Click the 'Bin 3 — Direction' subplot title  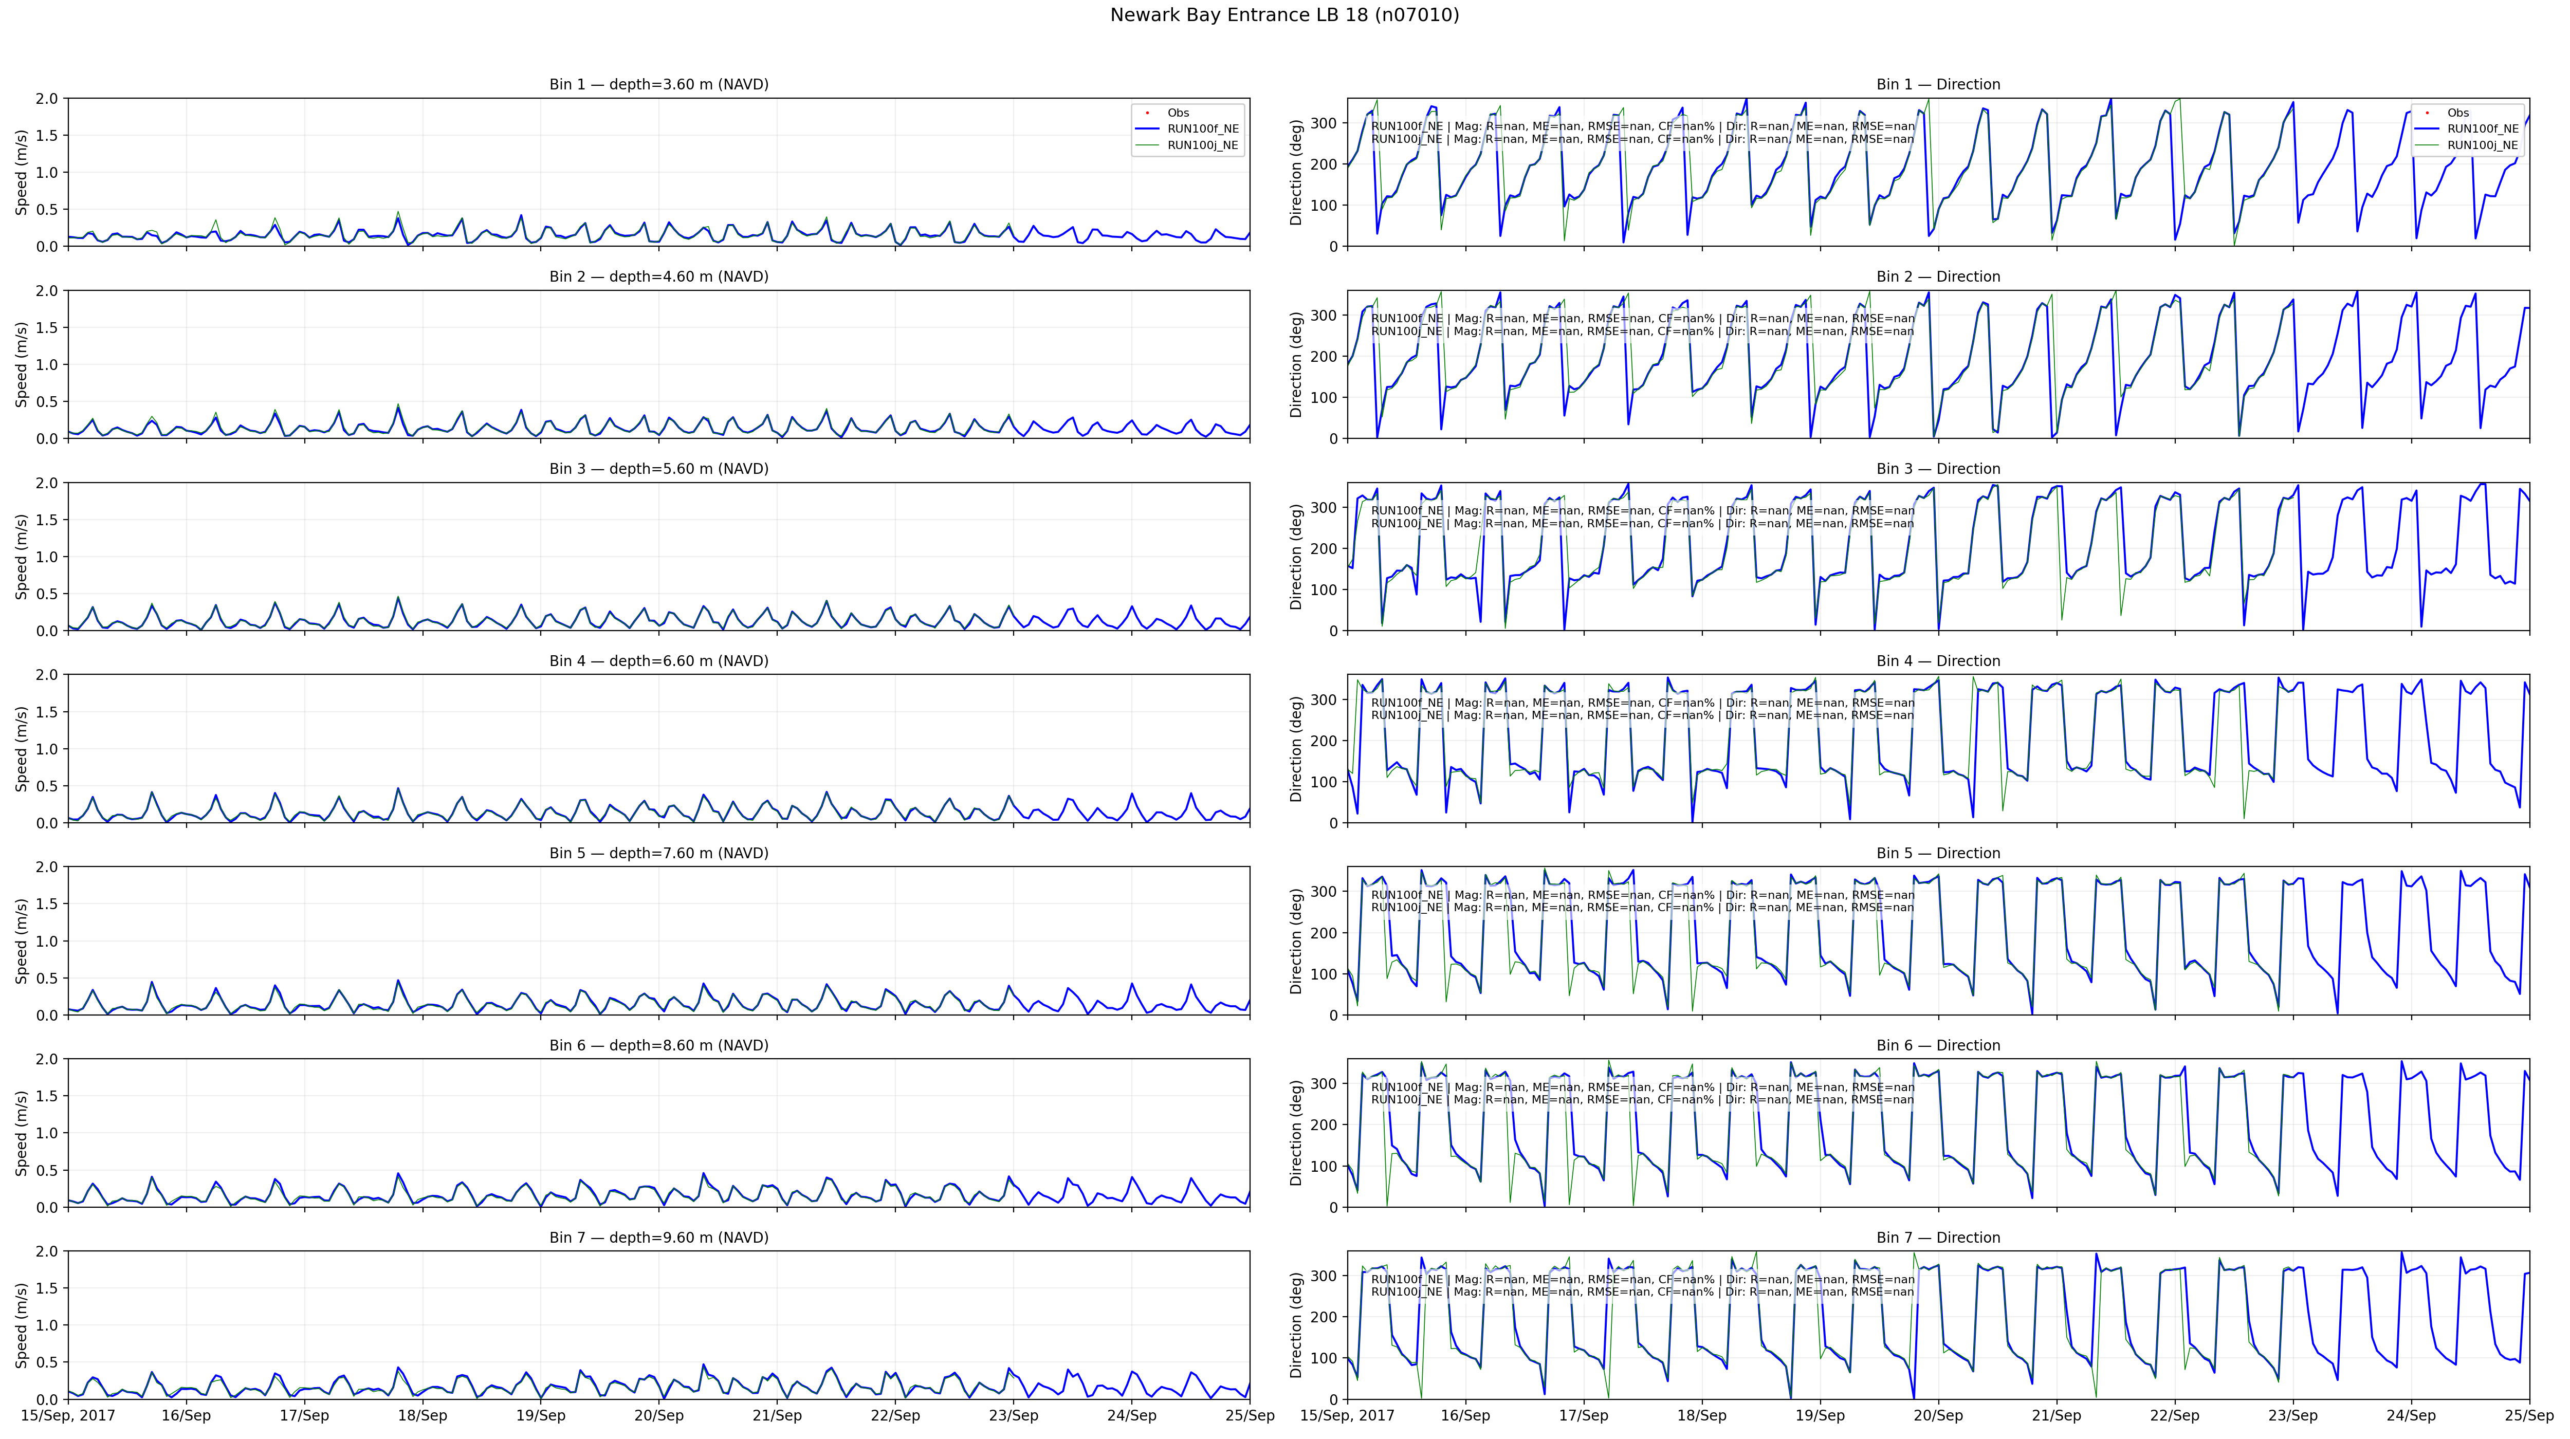tap(1937, 469)
